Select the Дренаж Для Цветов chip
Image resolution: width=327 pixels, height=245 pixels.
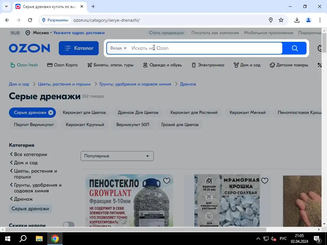pyautogui.click(x=138, y=113)
